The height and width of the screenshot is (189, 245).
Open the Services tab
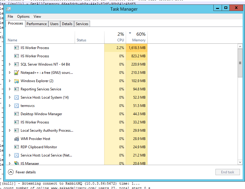(82, 24)
